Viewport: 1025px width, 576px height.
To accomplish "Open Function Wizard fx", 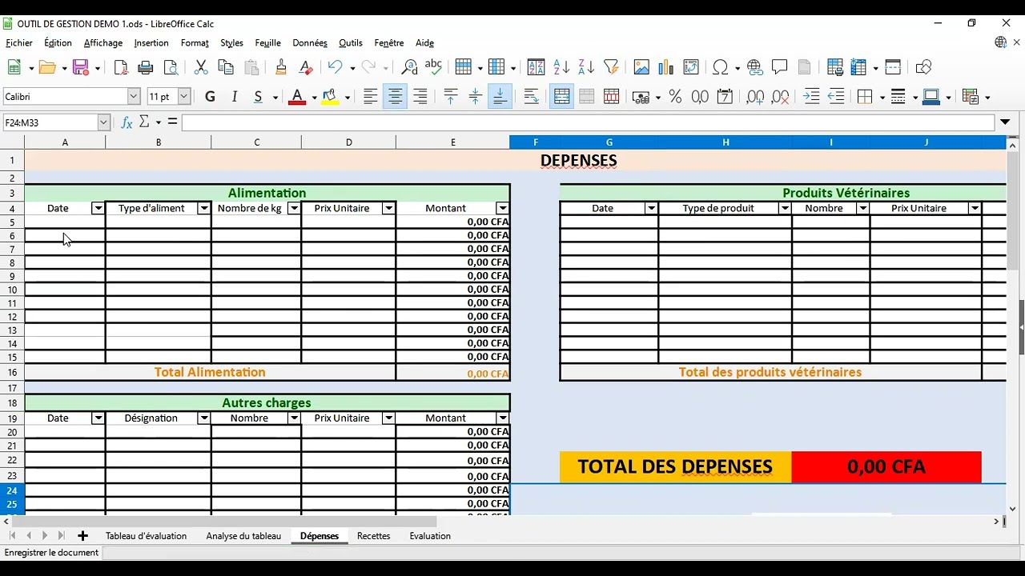I will pyautogui.click(x=127, y=122).
